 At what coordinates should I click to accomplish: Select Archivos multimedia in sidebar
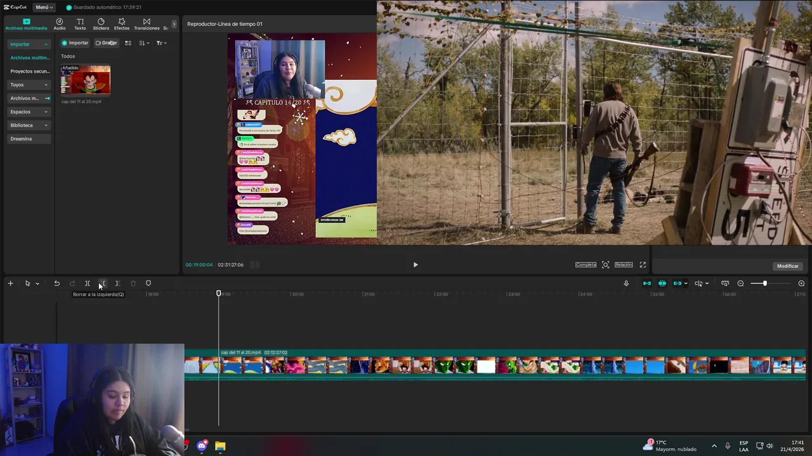pyautogui.click(x=29, y=58)
